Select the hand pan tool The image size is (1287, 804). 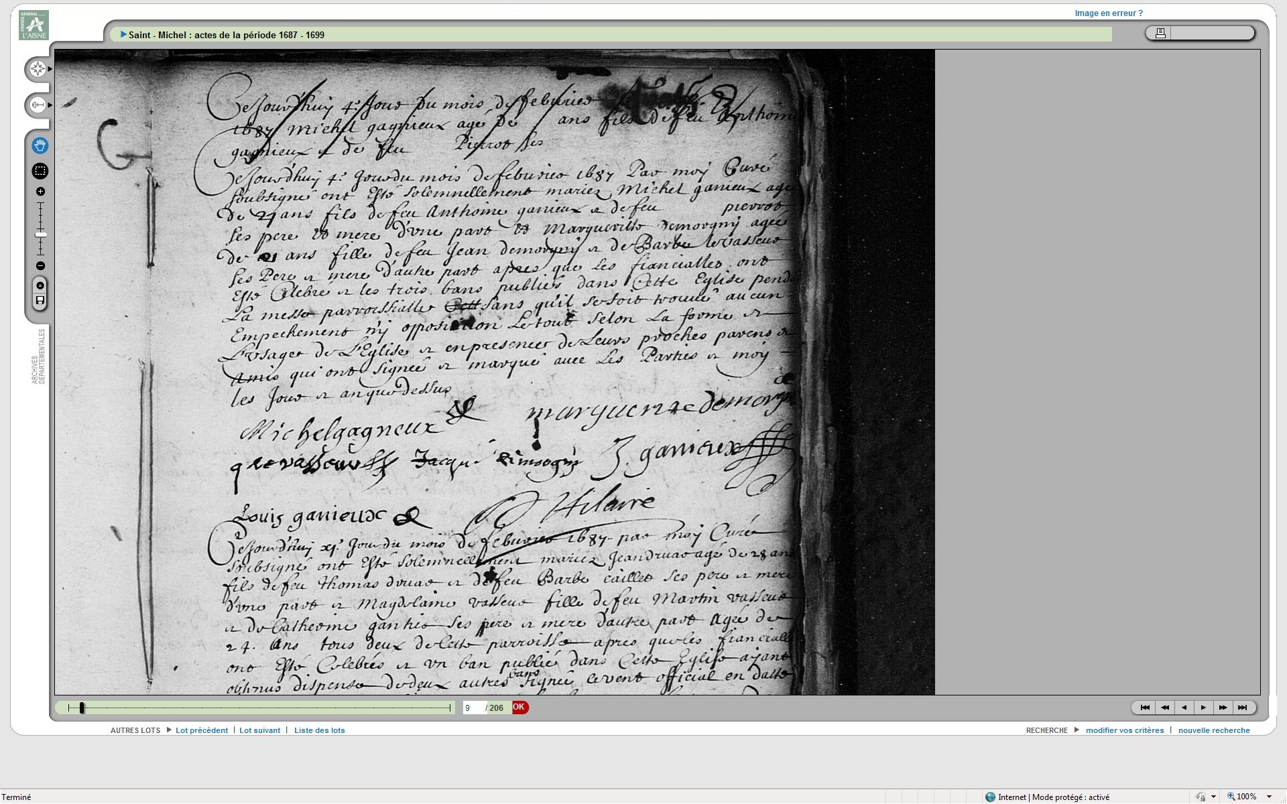coord(40,145)
